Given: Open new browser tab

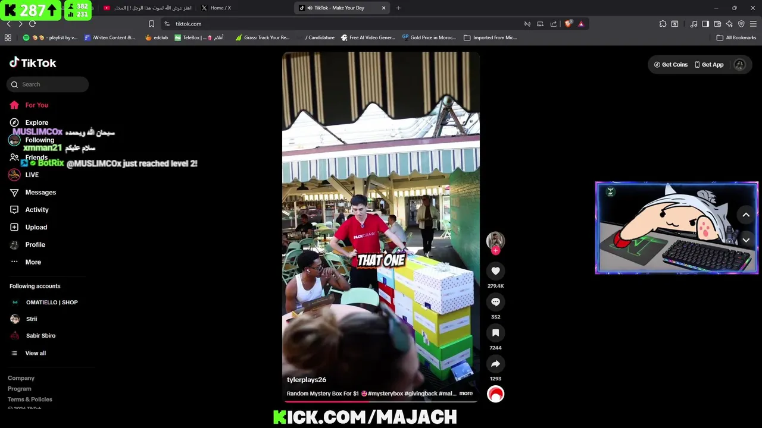Looking at the screenshot, I should (398, 8).
